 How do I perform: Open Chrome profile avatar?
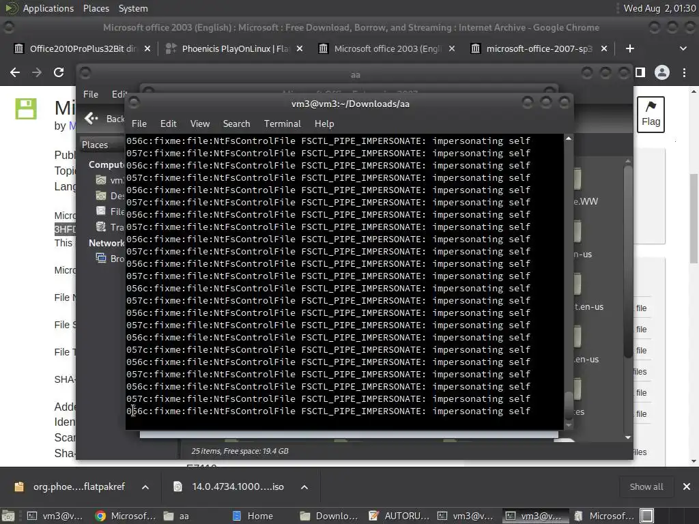tap(662, 72)
